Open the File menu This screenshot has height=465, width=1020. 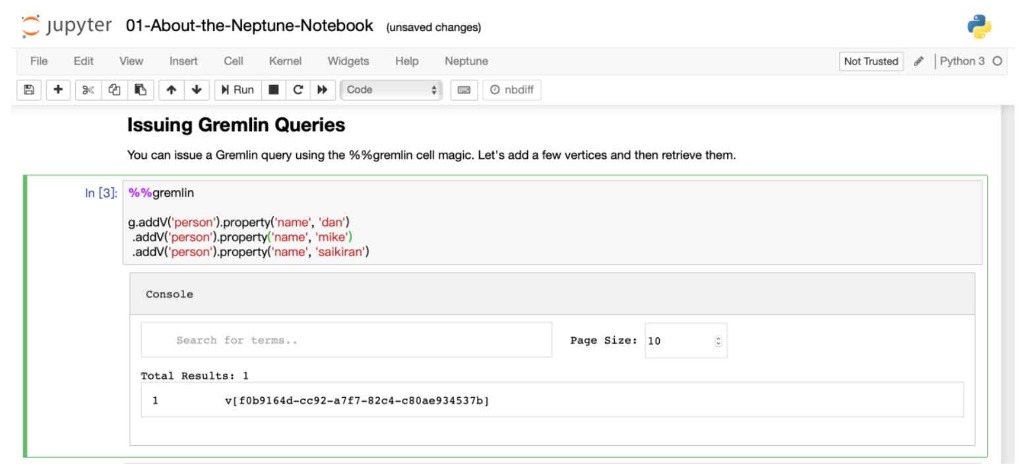39,61
